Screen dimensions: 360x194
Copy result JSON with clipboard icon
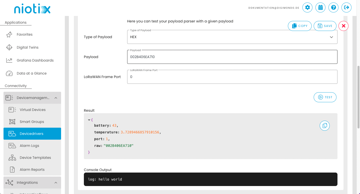click(x=325, y=126)
